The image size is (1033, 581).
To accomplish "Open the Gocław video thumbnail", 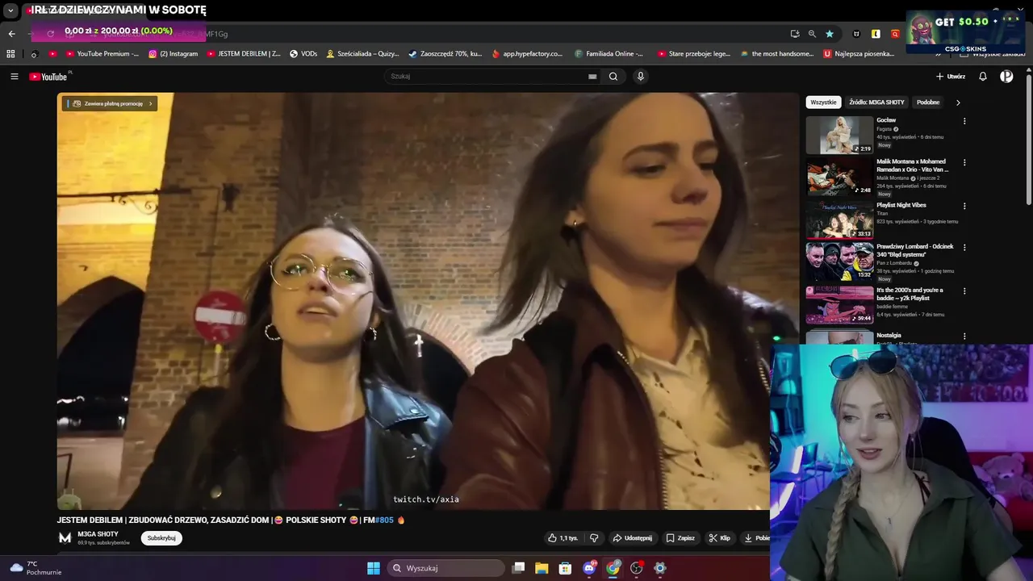I will pyautogui.click(x=839, y=135).
